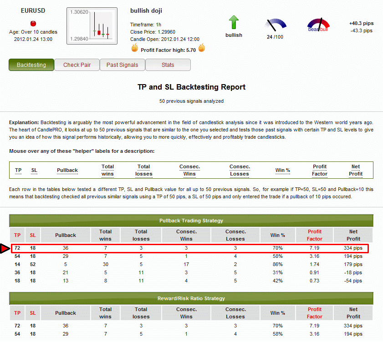Click the 3.16 profit factor in Pullback table

[314, 256]
